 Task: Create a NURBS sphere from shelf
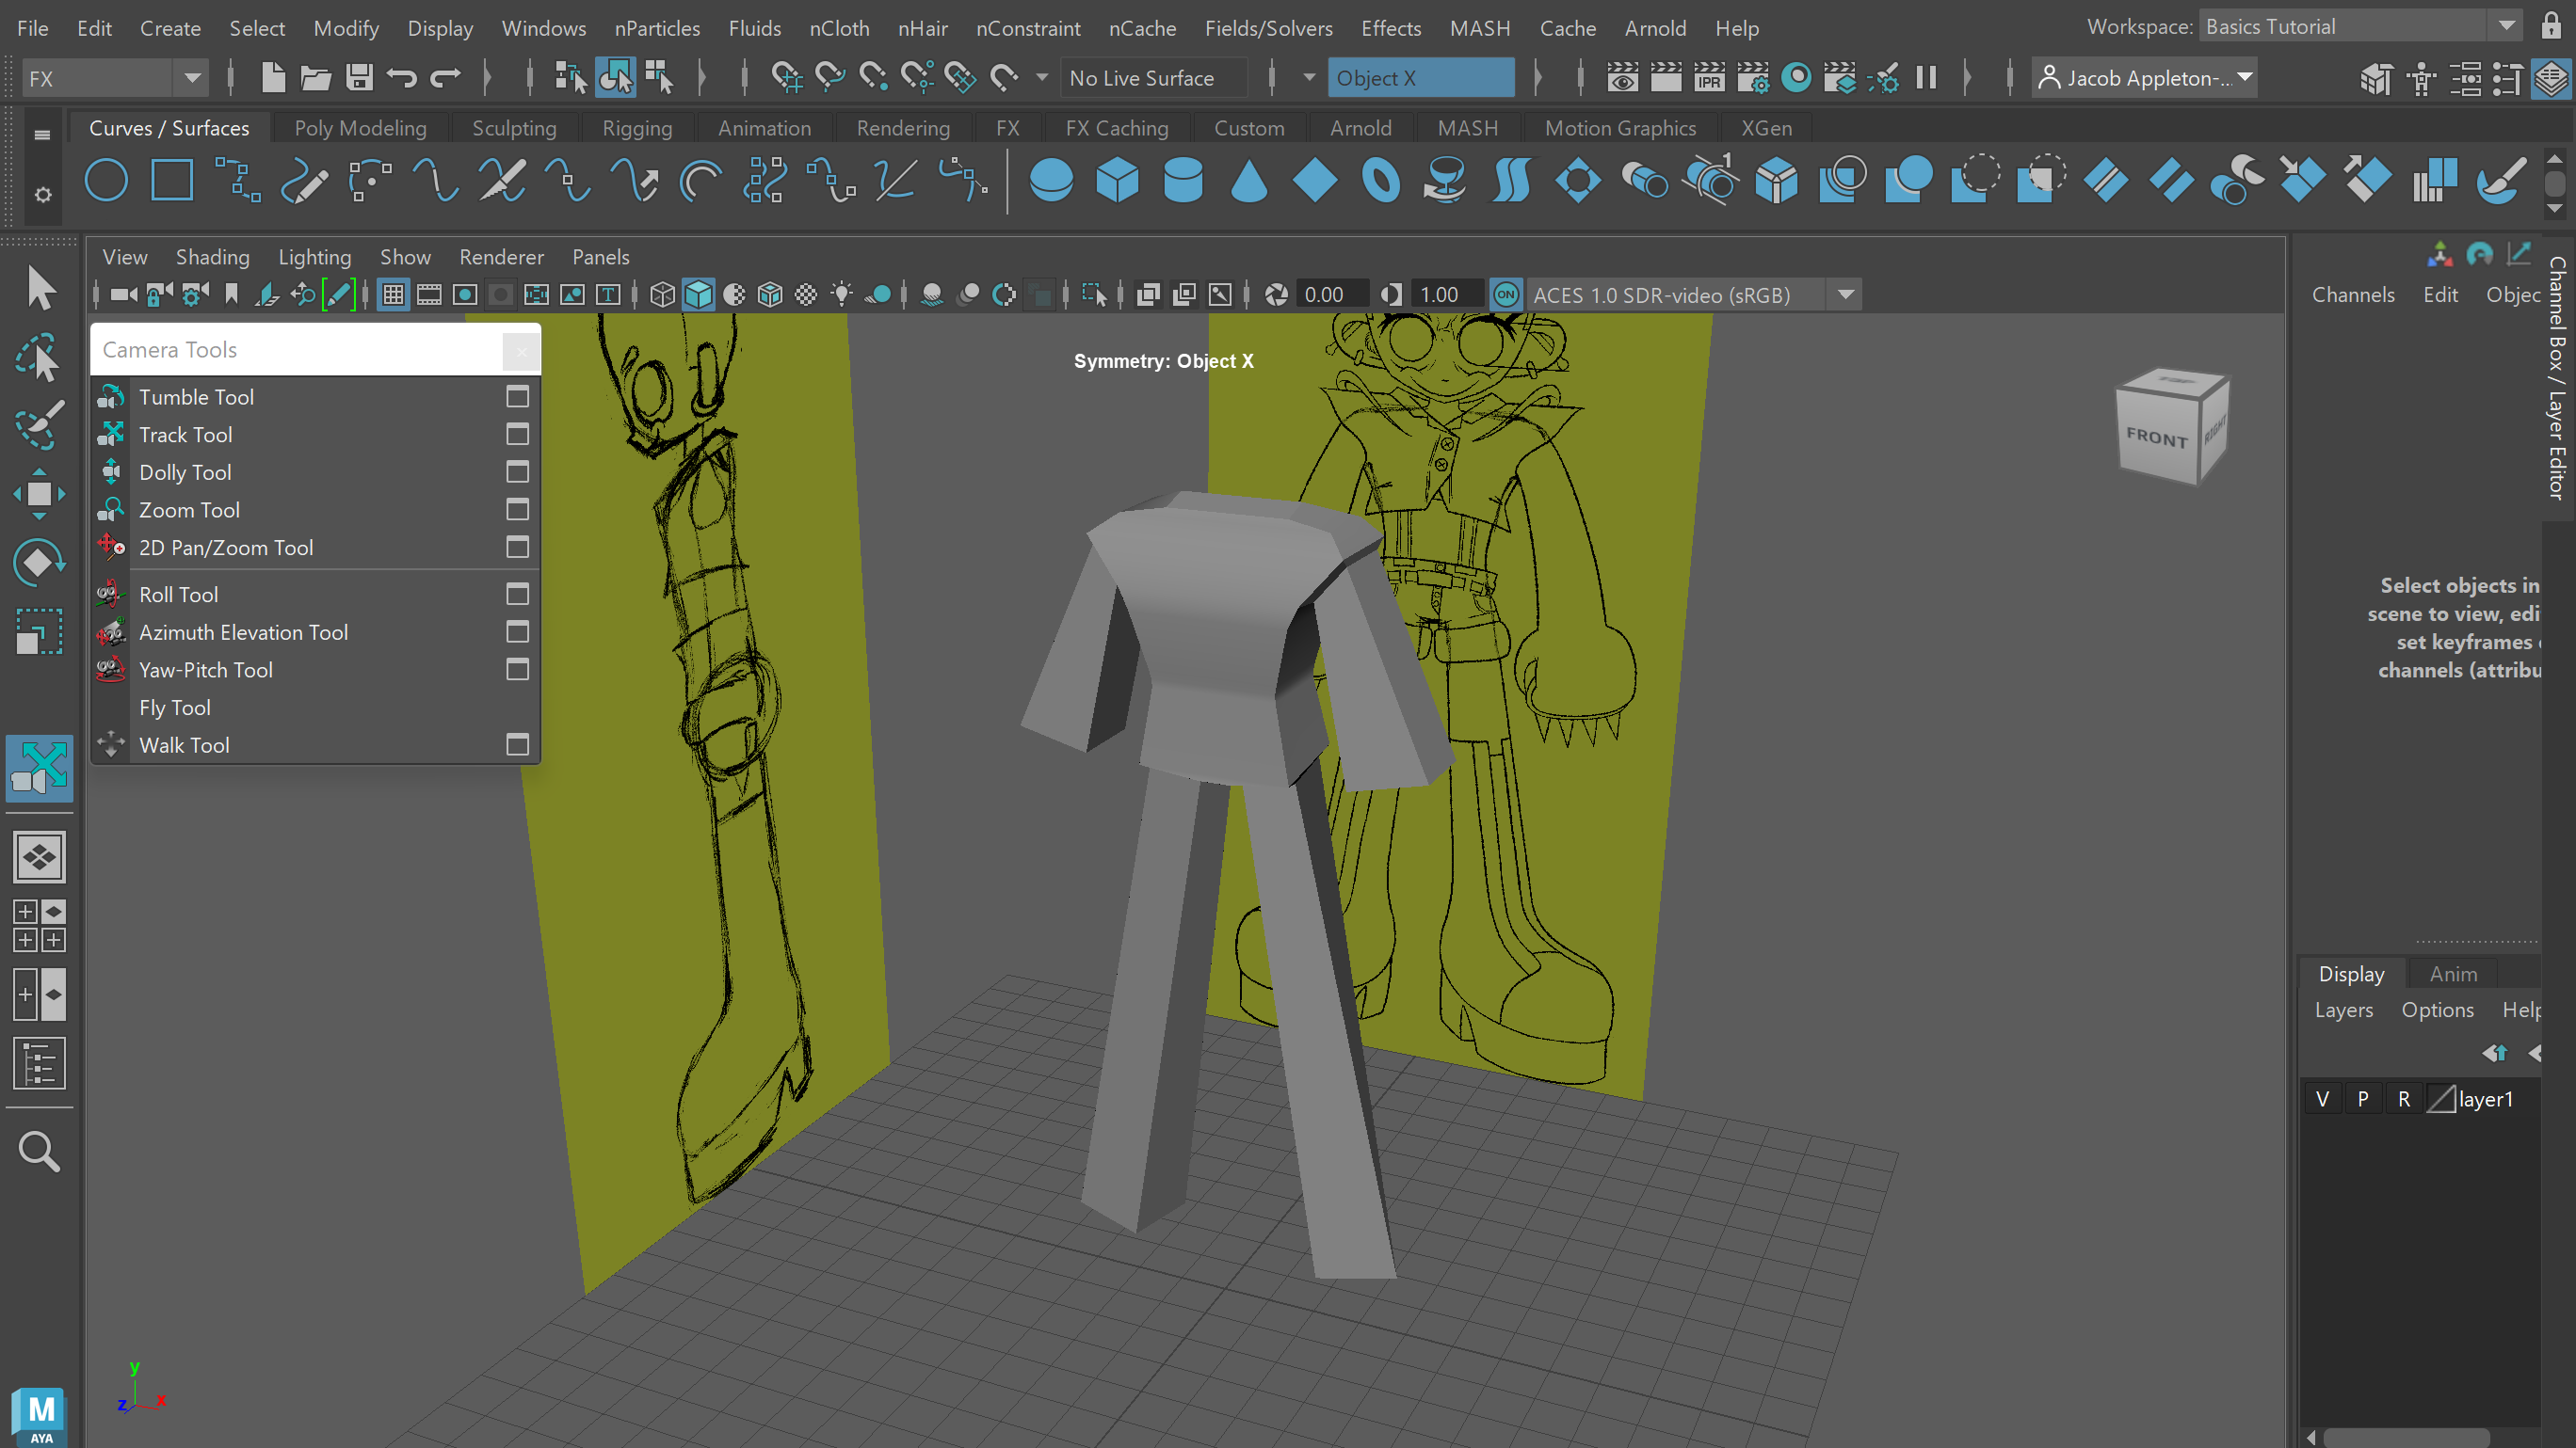click(x=1051, y=181)
